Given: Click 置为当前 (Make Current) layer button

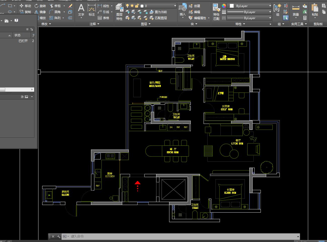Looking at the screenshot, I should (x=158, y=12).
